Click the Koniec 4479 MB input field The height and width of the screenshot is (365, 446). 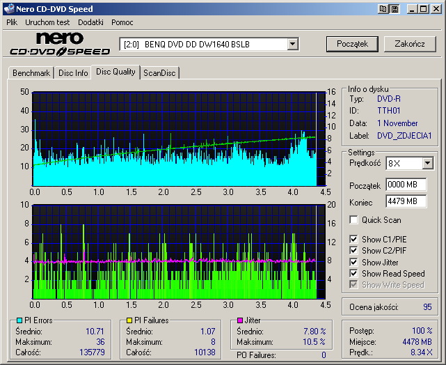(406, 201)
